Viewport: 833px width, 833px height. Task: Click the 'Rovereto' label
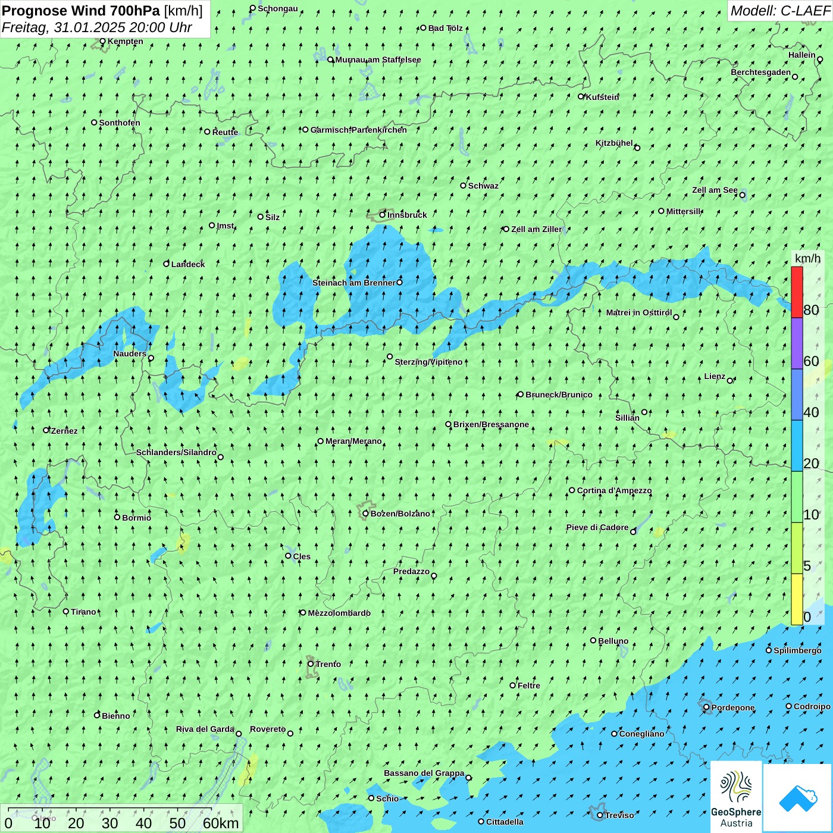pyautogui.click(x=268, y=729)
